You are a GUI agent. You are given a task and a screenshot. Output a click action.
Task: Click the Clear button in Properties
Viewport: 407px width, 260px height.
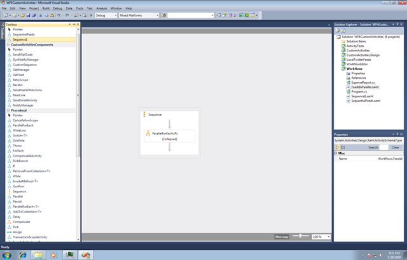[x=396, y=148]
